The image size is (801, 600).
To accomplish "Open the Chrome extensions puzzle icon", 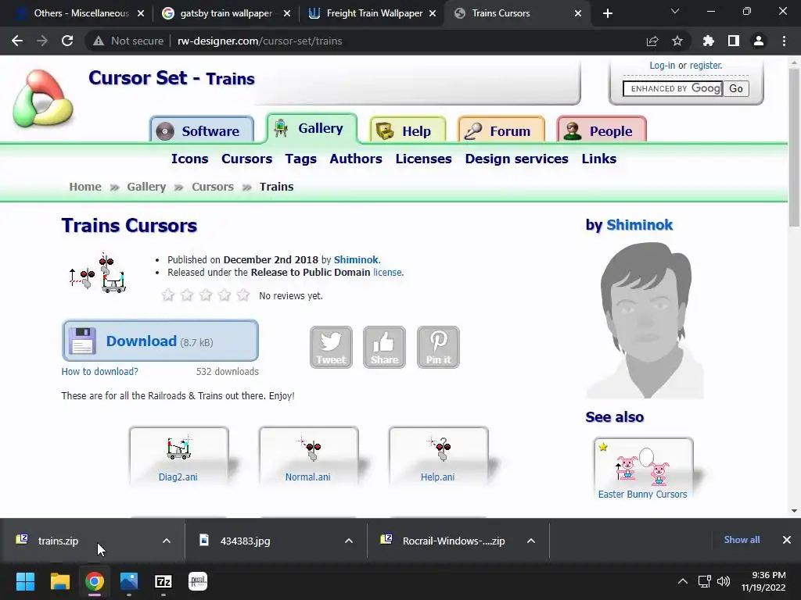I will click(x=708, y=41).
